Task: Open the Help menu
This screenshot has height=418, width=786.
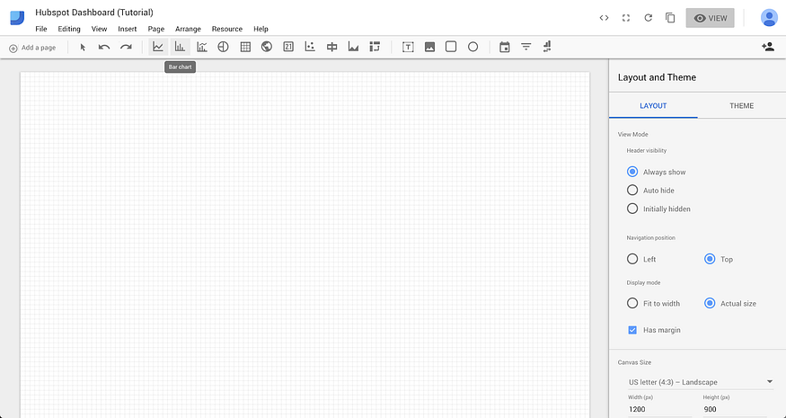Action: pos(261,29)
